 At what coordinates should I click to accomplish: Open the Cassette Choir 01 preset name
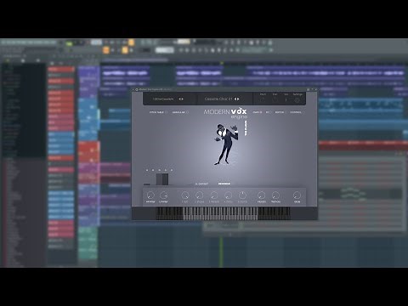pos(218,99)
